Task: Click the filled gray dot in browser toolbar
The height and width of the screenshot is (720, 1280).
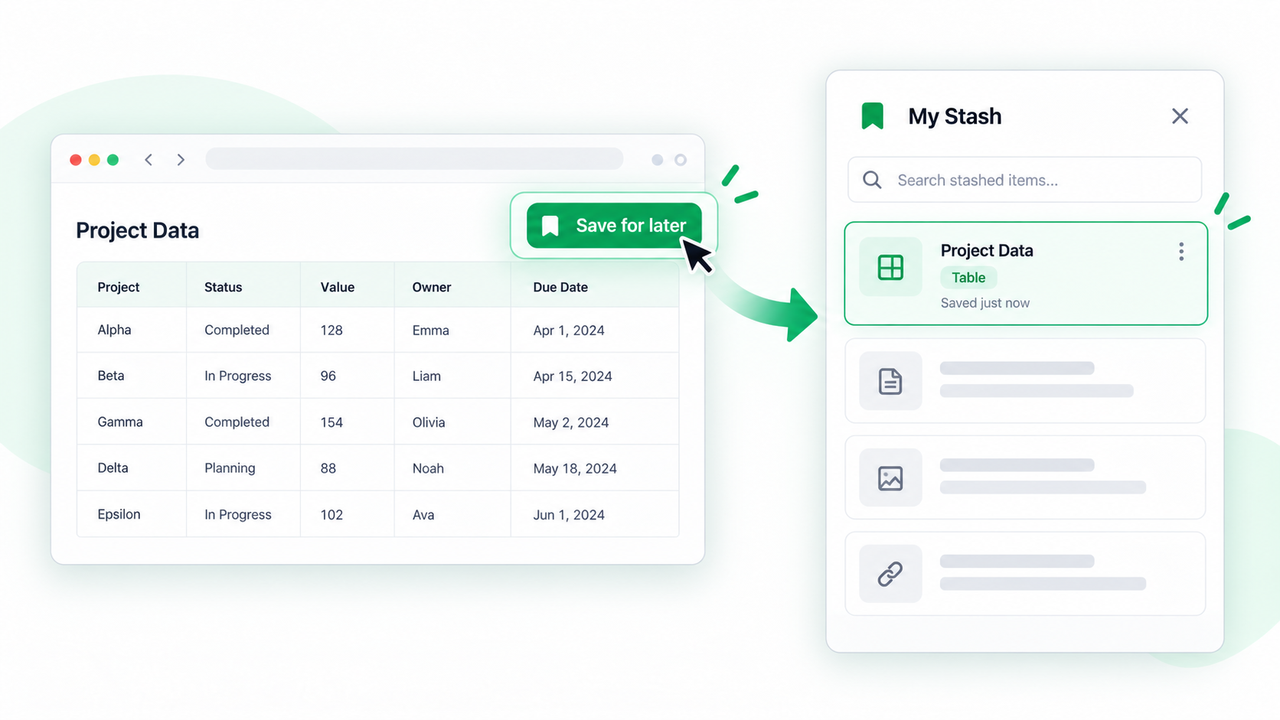Action: (x=657, y=160)
